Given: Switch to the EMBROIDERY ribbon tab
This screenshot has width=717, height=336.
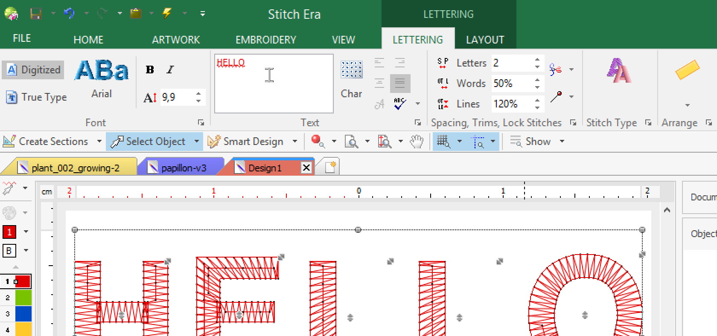Looking at the screenshot, I should (265, 40).
